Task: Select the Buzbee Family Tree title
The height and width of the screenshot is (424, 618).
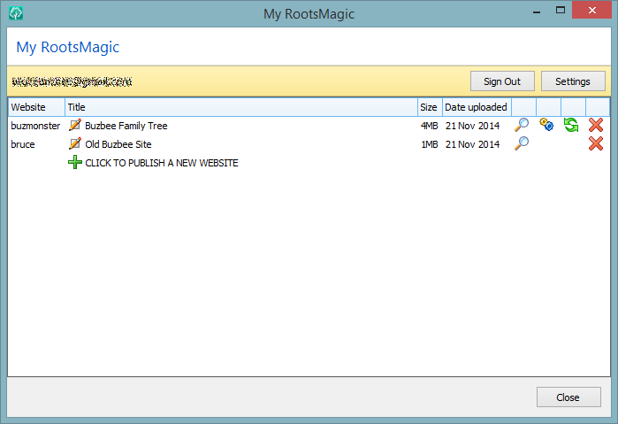Action: [x=126, y=126]
